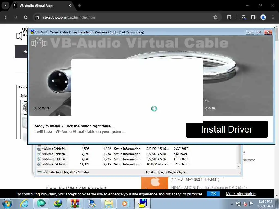The height and width of the screenshot is (209, 279).
Task: Open the teal globe browser taskbar icon
Action: (41, 204)
